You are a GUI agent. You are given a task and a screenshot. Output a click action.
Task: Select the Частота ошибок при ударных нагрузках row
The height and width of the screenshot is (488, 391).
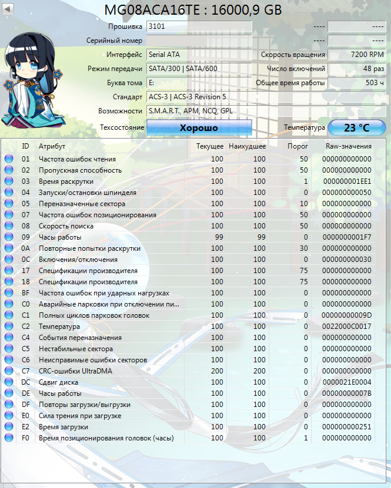pyautogui.click(x=188, y=293)
